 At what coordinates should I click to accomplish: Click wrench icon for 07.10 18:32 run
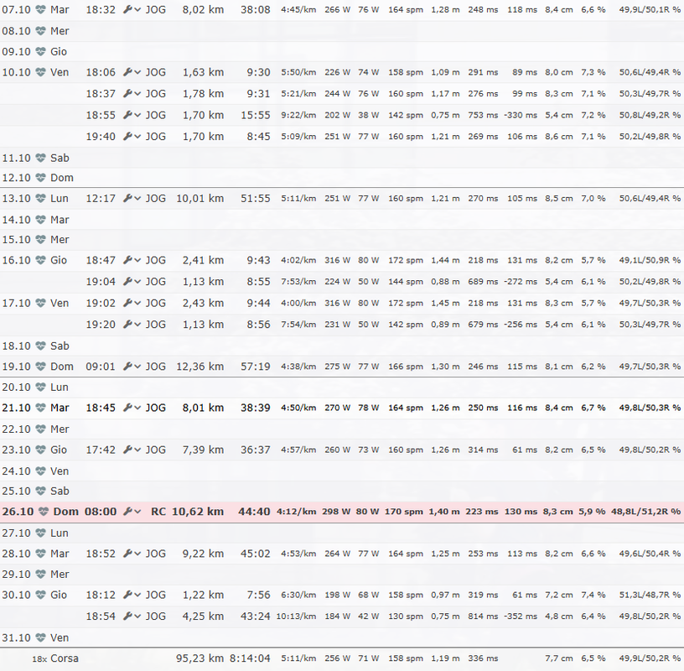[x=127, y=9]
